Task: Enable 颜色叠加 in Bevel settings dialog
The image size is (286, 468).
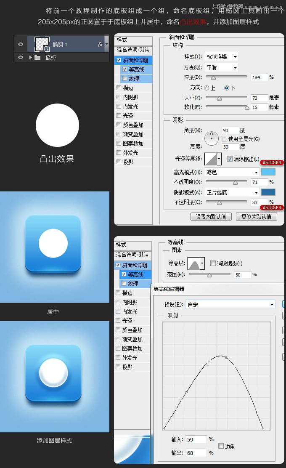Action: (x=119, y=125)
